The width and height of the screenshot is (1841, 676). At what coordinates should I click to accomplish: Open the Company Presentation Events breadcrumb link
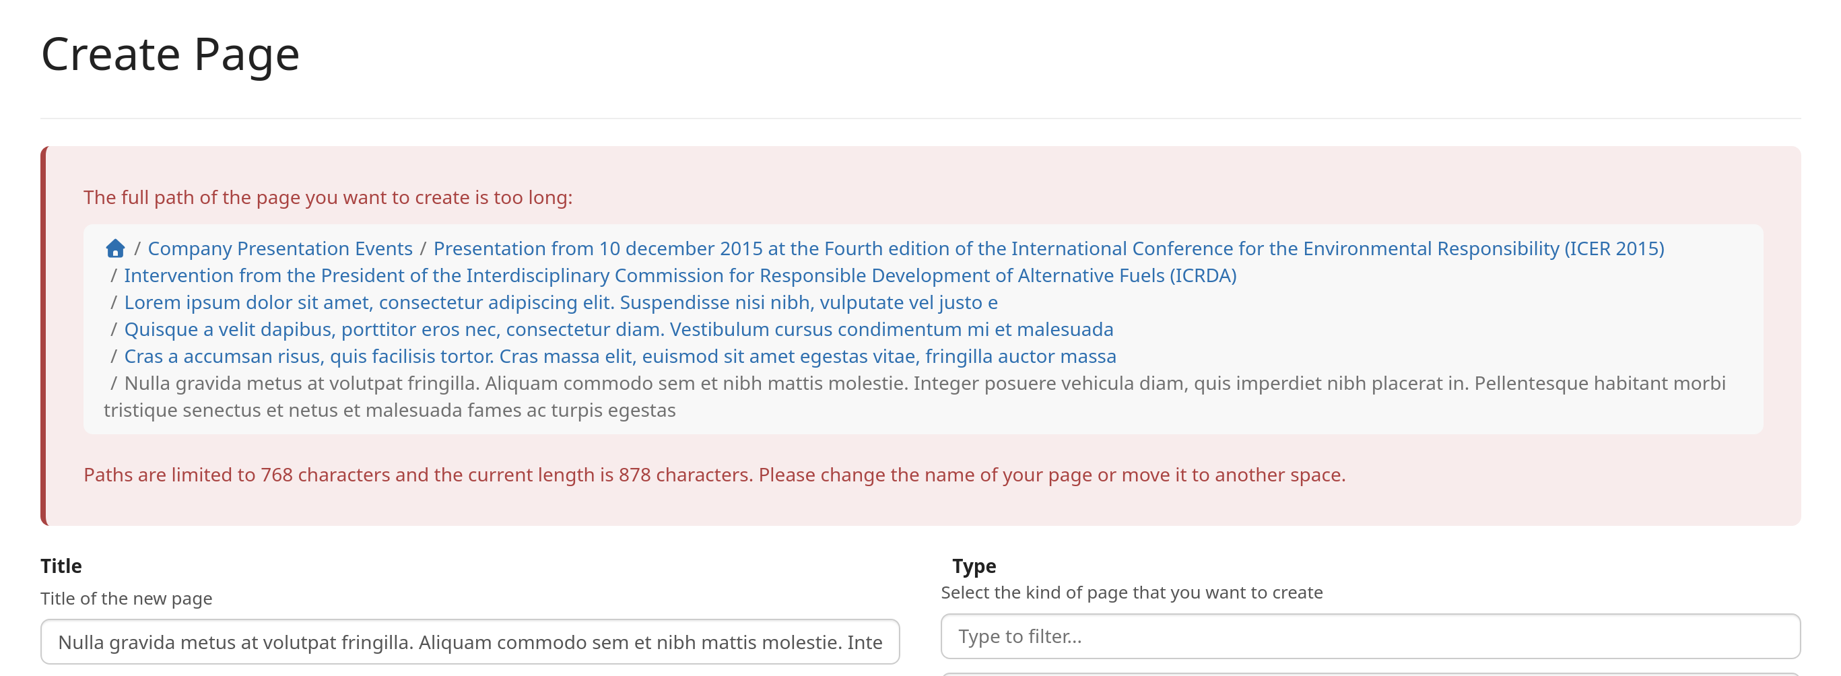click(x=279, y=248)
